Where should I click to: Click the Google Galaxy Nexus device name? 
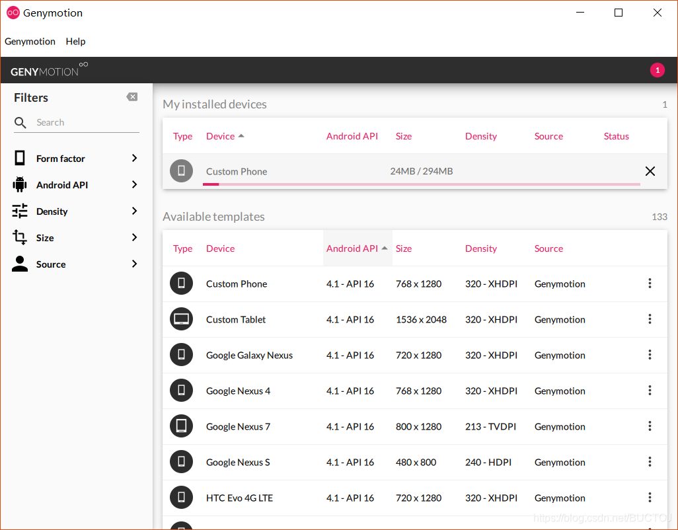coord(249,356)
